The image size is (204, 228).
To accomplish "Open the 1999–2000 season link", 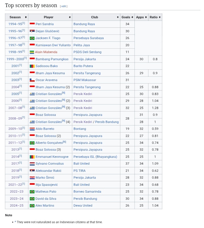I will [x=15, y=59].
